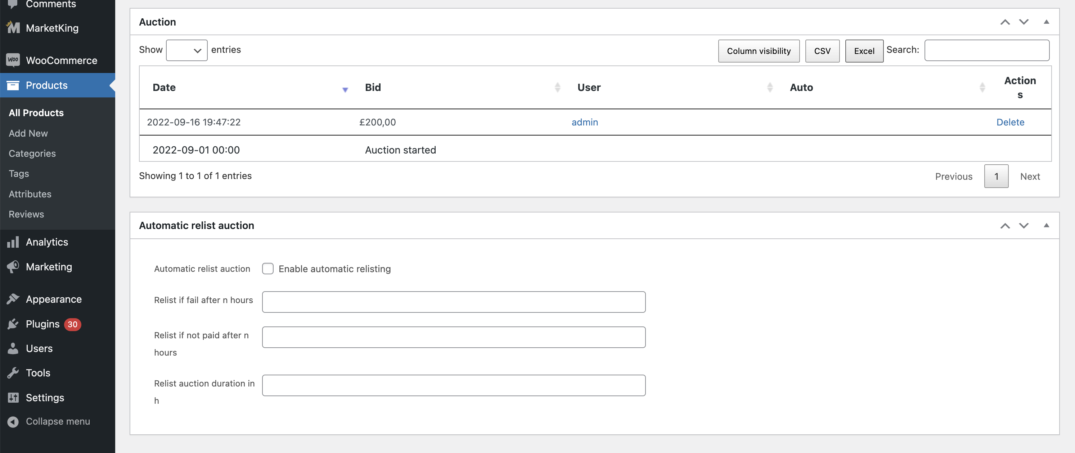Open Appearance paintbrush icon
Screen dimensions: 1075x453
point(13,299)
